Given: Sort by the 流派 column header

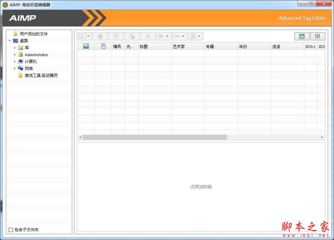Looking at the screenshot, I should (x=288, y=46).
